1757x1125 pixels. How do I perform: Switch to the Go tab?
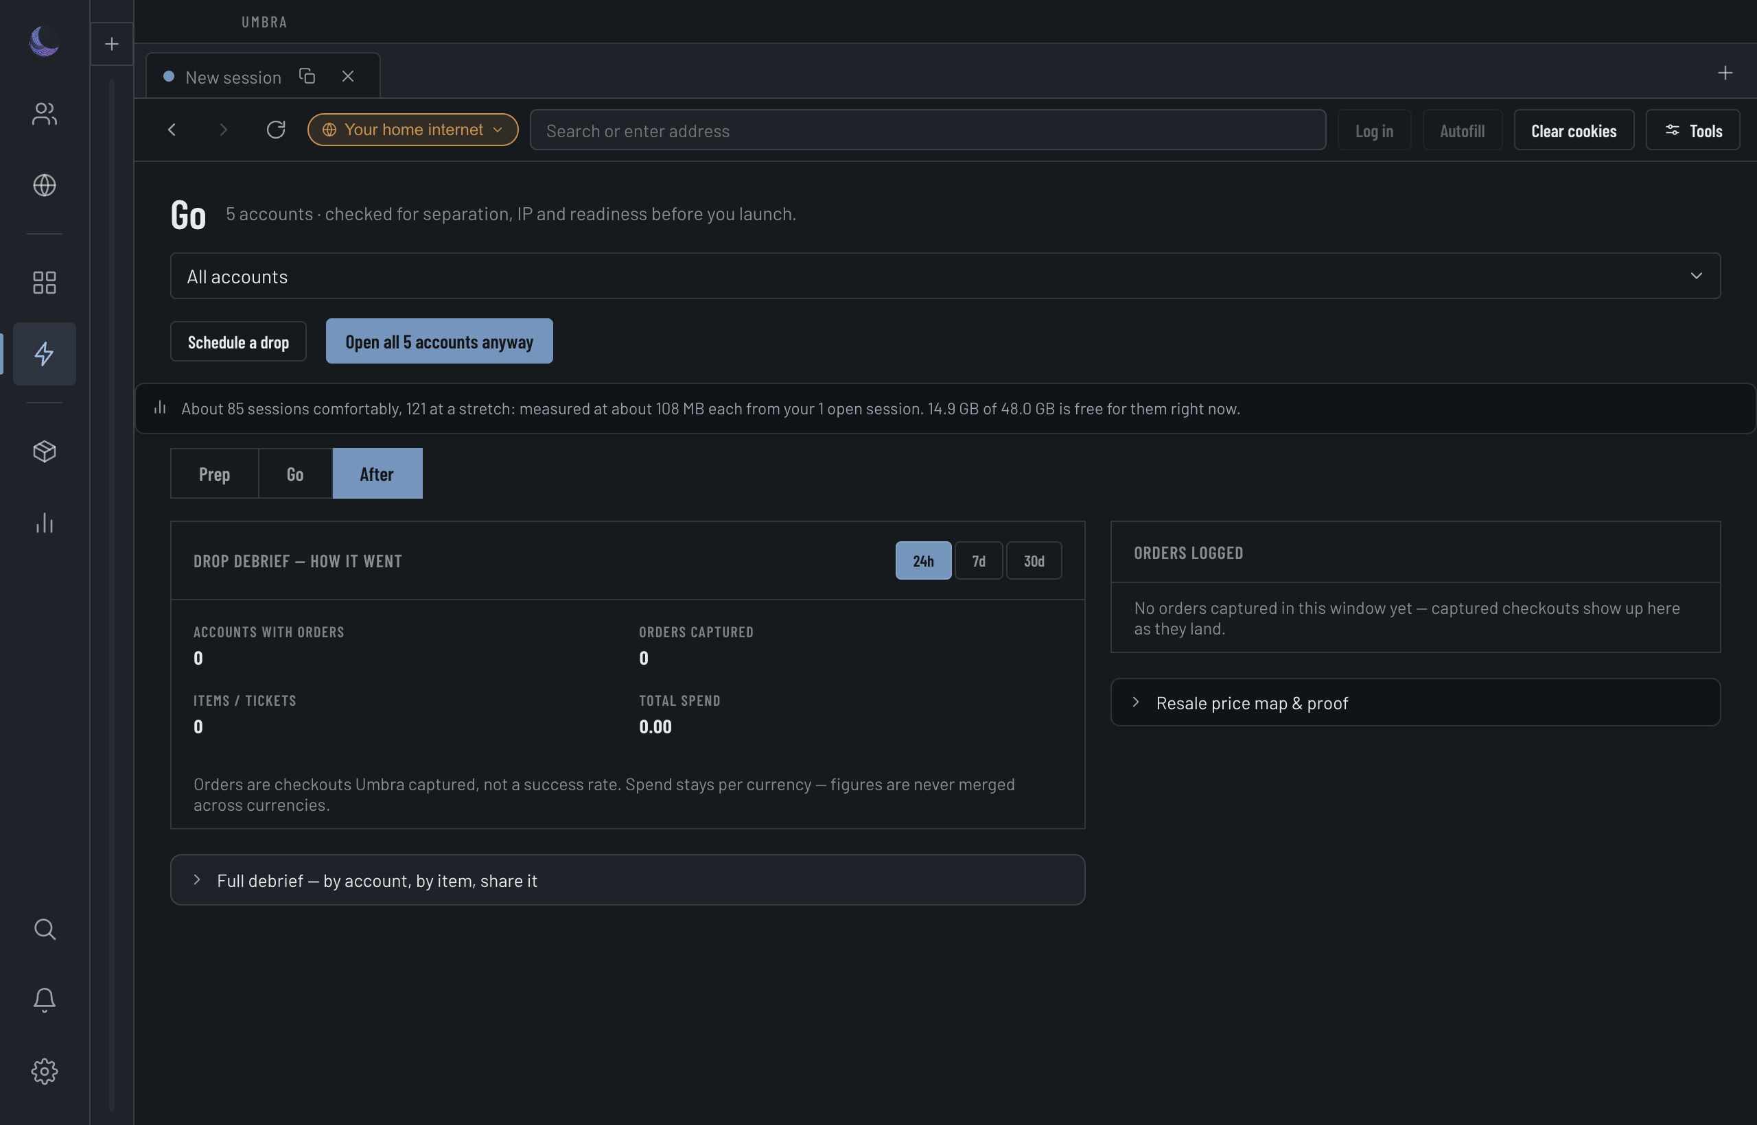(295, 473)
